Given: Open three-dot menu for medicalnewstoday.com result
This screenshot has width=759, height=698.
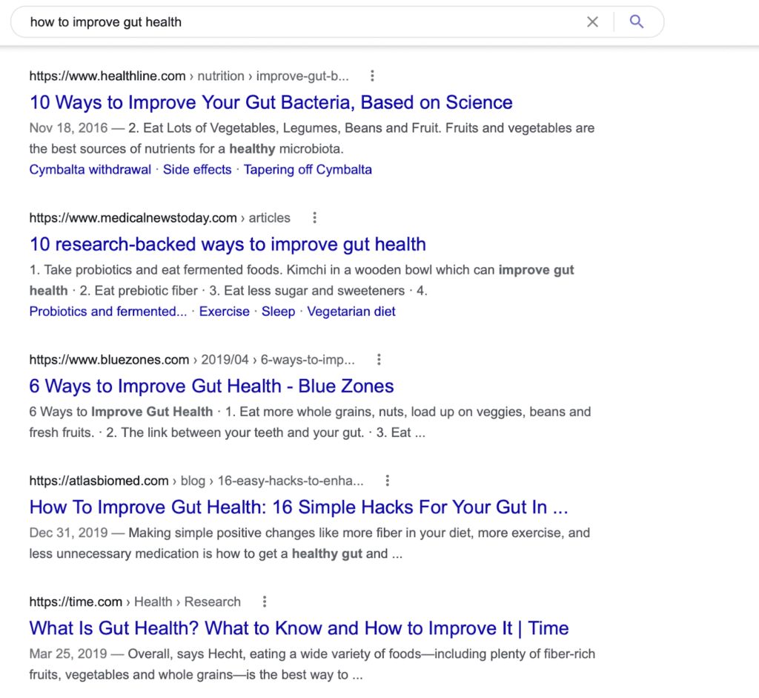Looking at the screenshot, I should 314,217.
